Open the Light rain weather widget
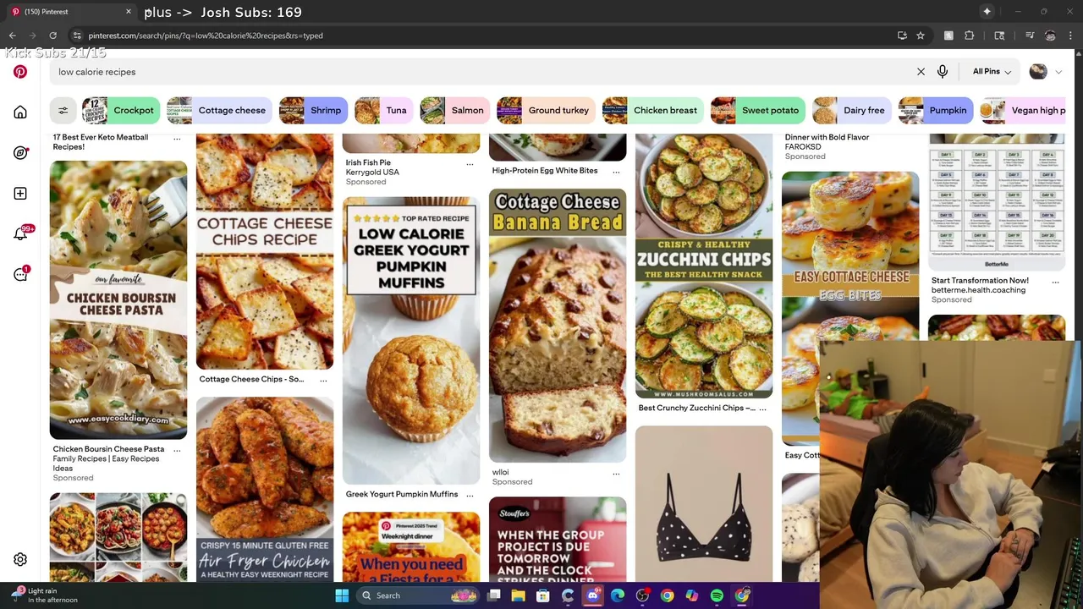This screenshot has width=1083, height=609. click(x=42, y=595)
